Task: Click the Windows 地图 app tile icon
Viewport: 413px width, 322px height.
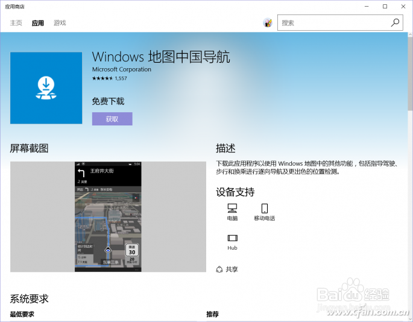Action: point(46,88)
